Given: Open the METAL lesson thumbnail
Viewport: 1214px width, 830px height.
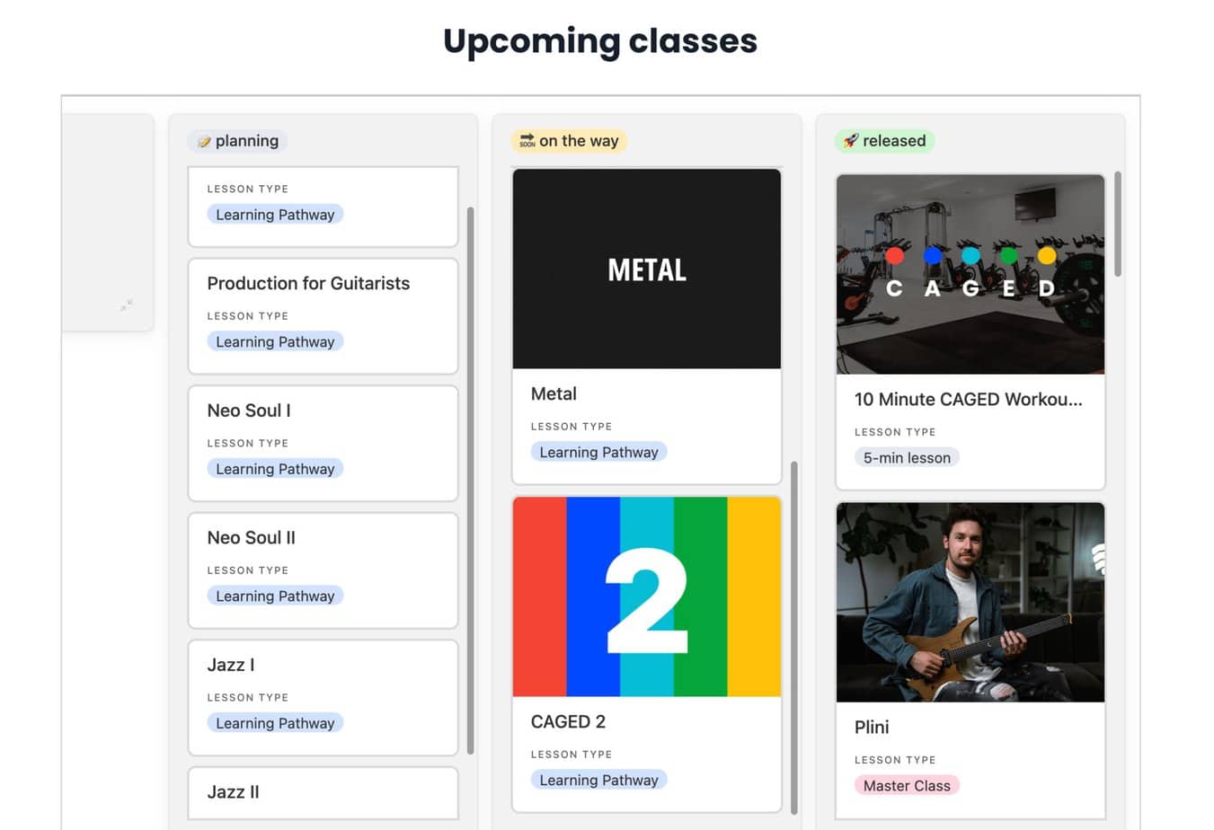Looking at the screenshot, I should (646, 269).
